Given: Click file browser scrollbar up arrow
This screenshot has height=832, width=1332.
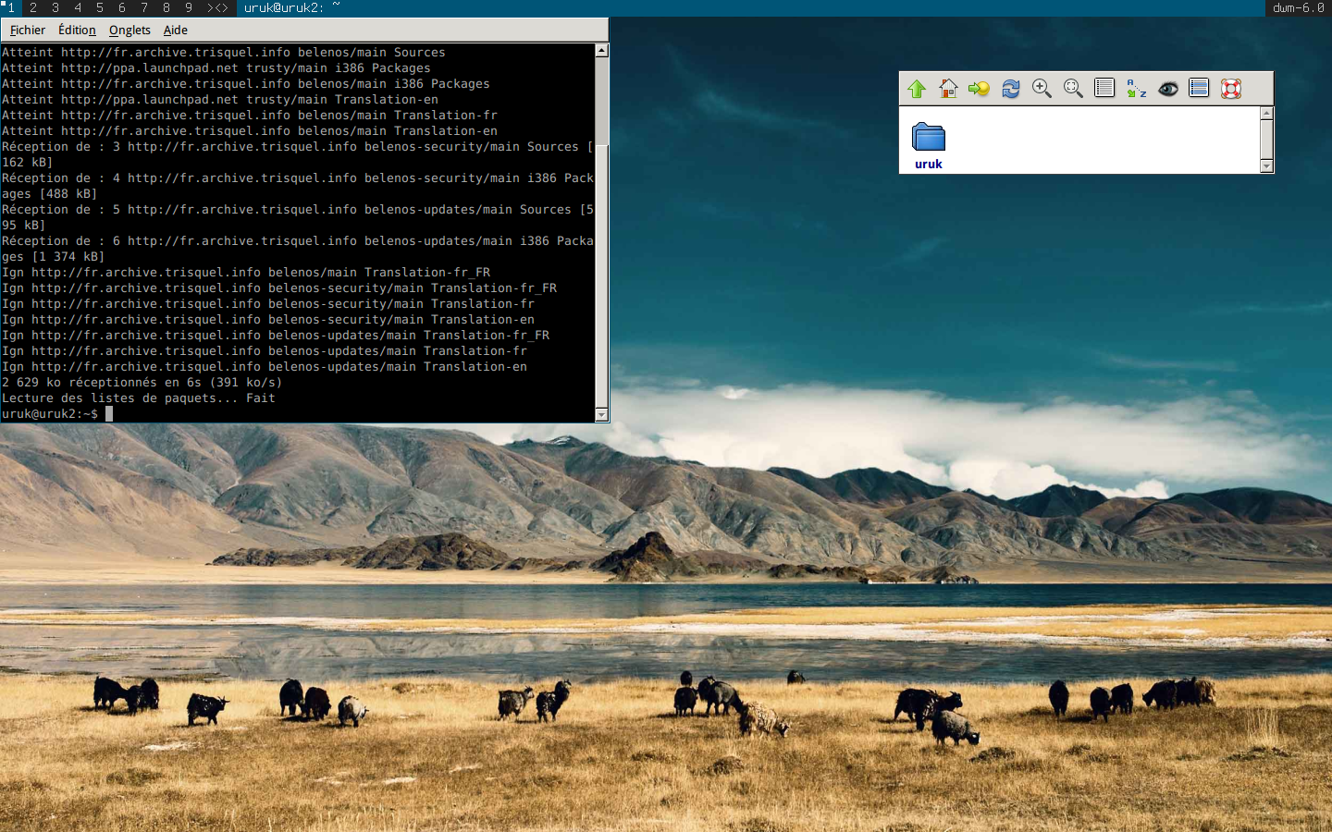Looking at the screenshot, I should pyautogui.click(x=1267, y=113).
